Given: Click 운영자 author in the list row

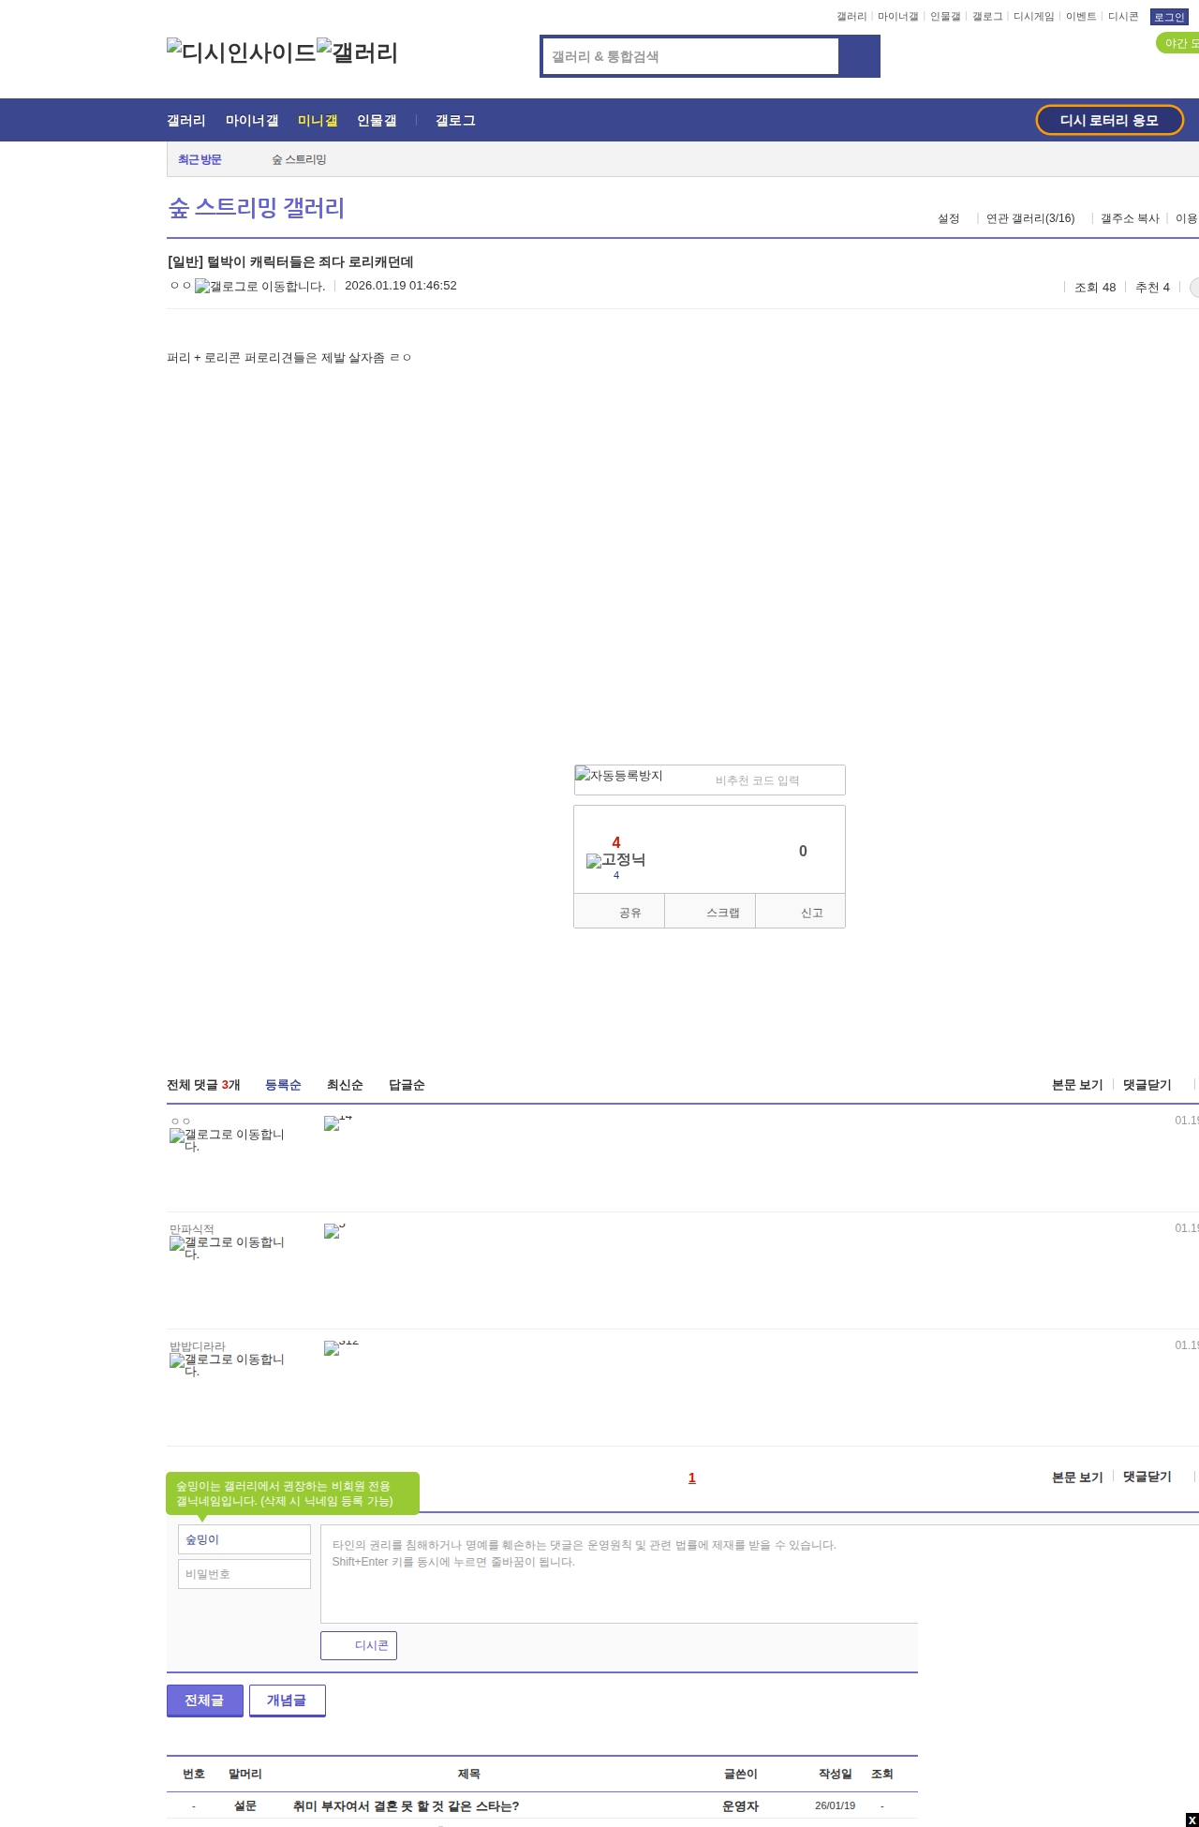Looking at the screenshot, I should tap(740, 1805).
